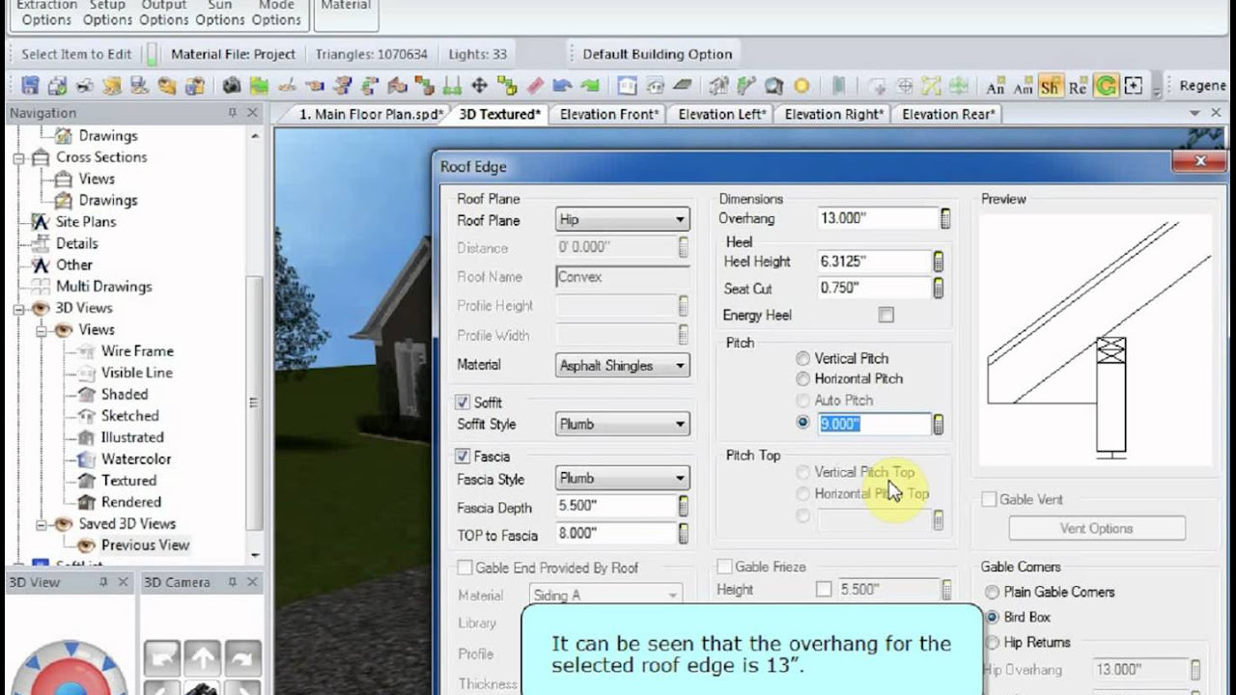This screenshot has width=1236, height=695.
Task: Collapse the Cross Sections tree node
Action: [18, 157]
